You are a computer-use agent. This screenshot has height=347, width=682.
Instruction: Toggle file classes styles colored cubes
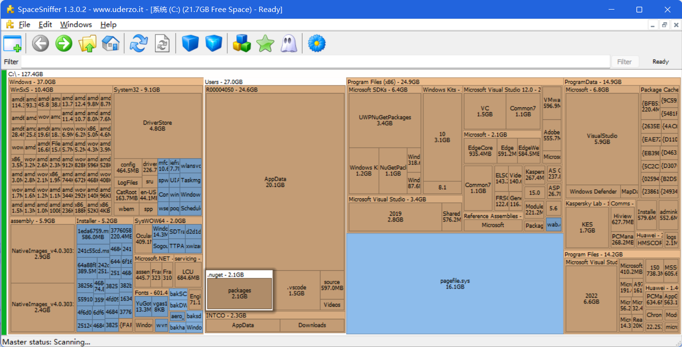pos(242,44)
